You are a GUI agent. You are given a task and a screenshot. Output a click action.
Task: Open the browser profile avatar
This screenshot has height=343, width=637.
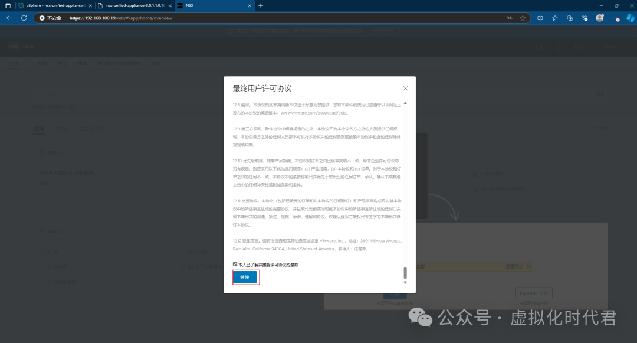point(600,18)
